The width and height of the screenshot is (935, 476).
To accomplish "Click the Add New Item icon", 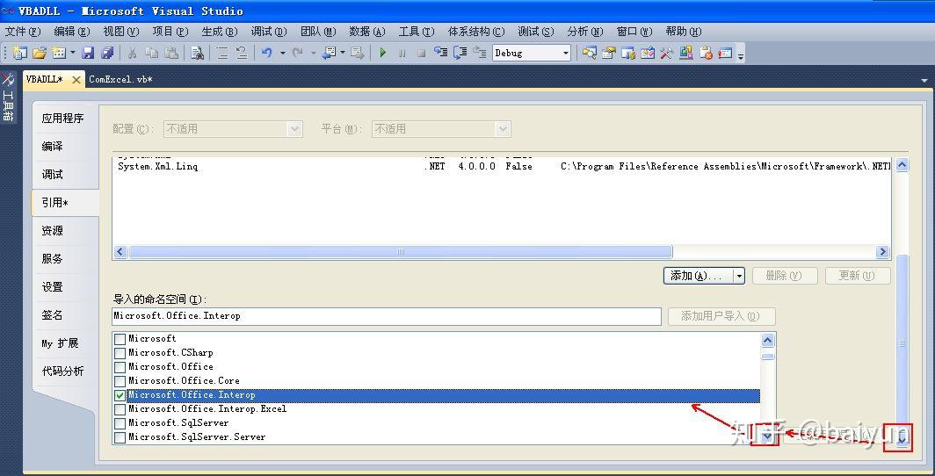I will (x=58, y=53).
